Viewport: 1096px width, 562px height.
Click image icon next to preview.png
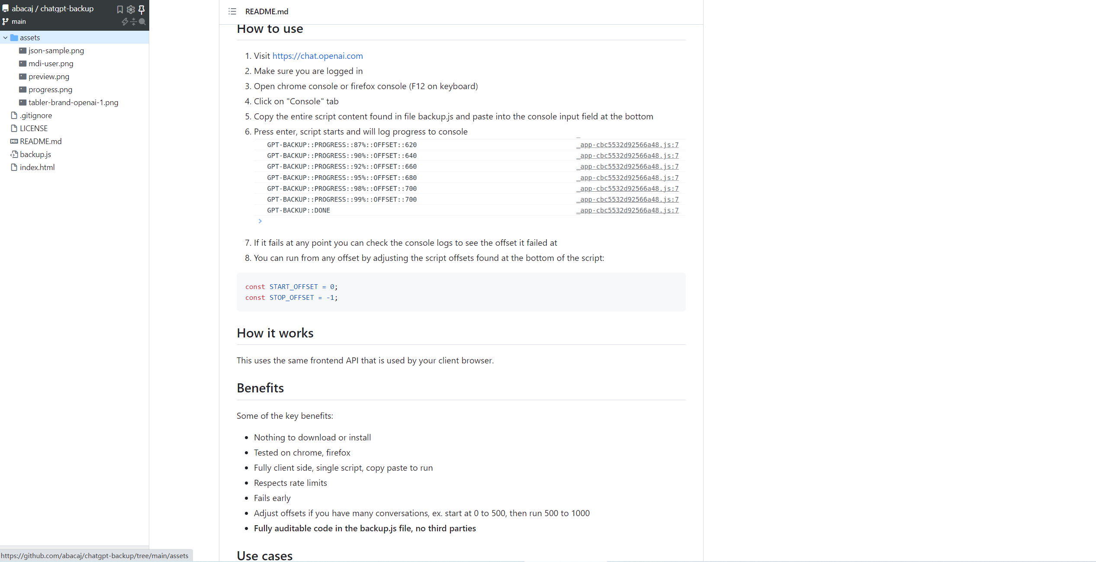[23, 77]
